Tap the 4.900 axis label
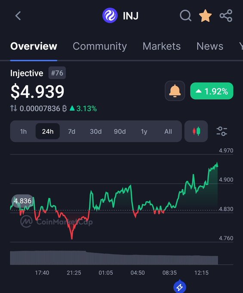243x293 pixels. 226,180
